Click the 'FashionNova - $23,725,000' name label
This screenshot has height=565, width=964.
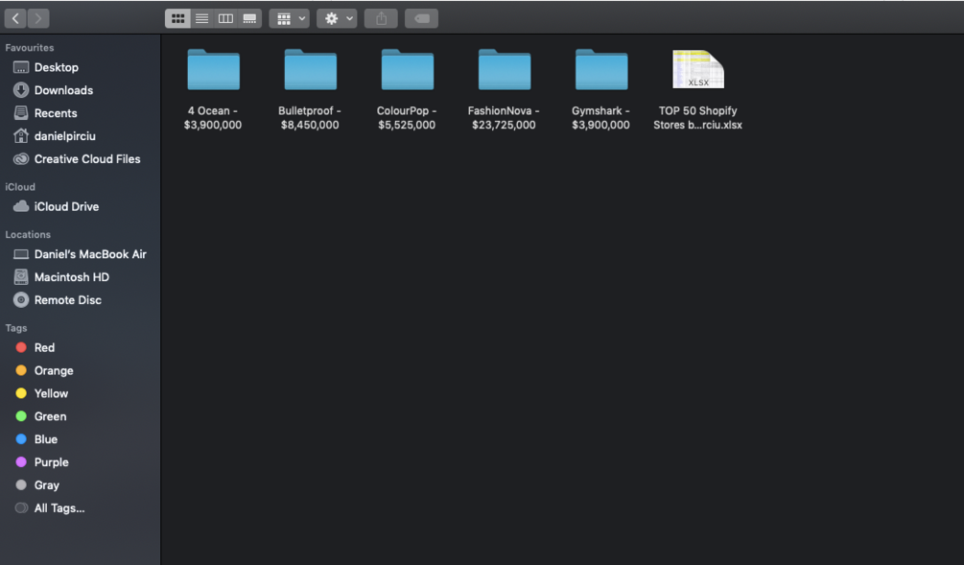tap(504, 117)
